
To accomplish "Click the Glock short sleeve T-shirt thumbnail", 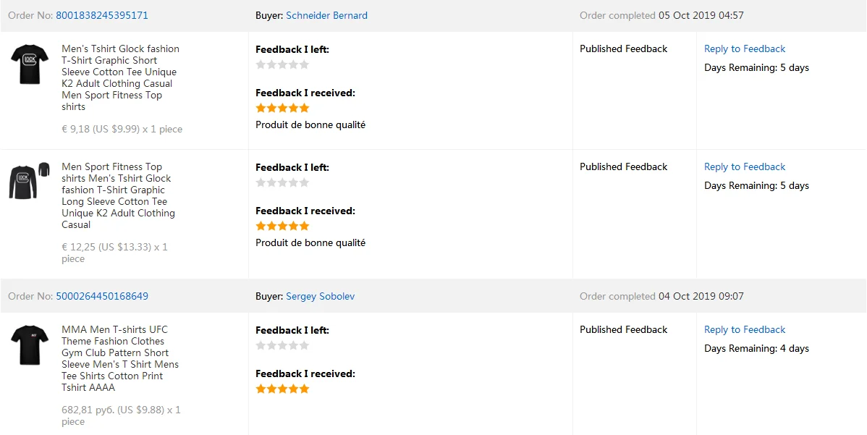I will [x=30, y=64].
